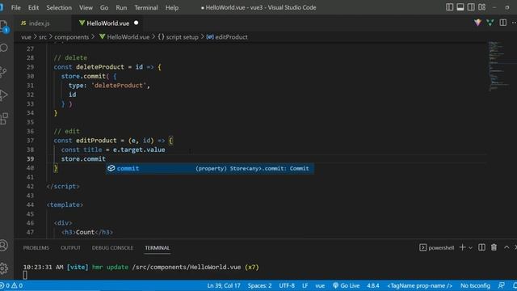Click line number 44 in the gutter
Screen dimensions: 517x291
tap(30, 205)
